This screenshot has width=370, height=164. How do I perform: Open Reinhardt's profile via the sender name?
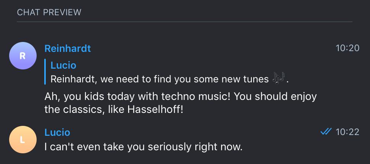point(68,48)
